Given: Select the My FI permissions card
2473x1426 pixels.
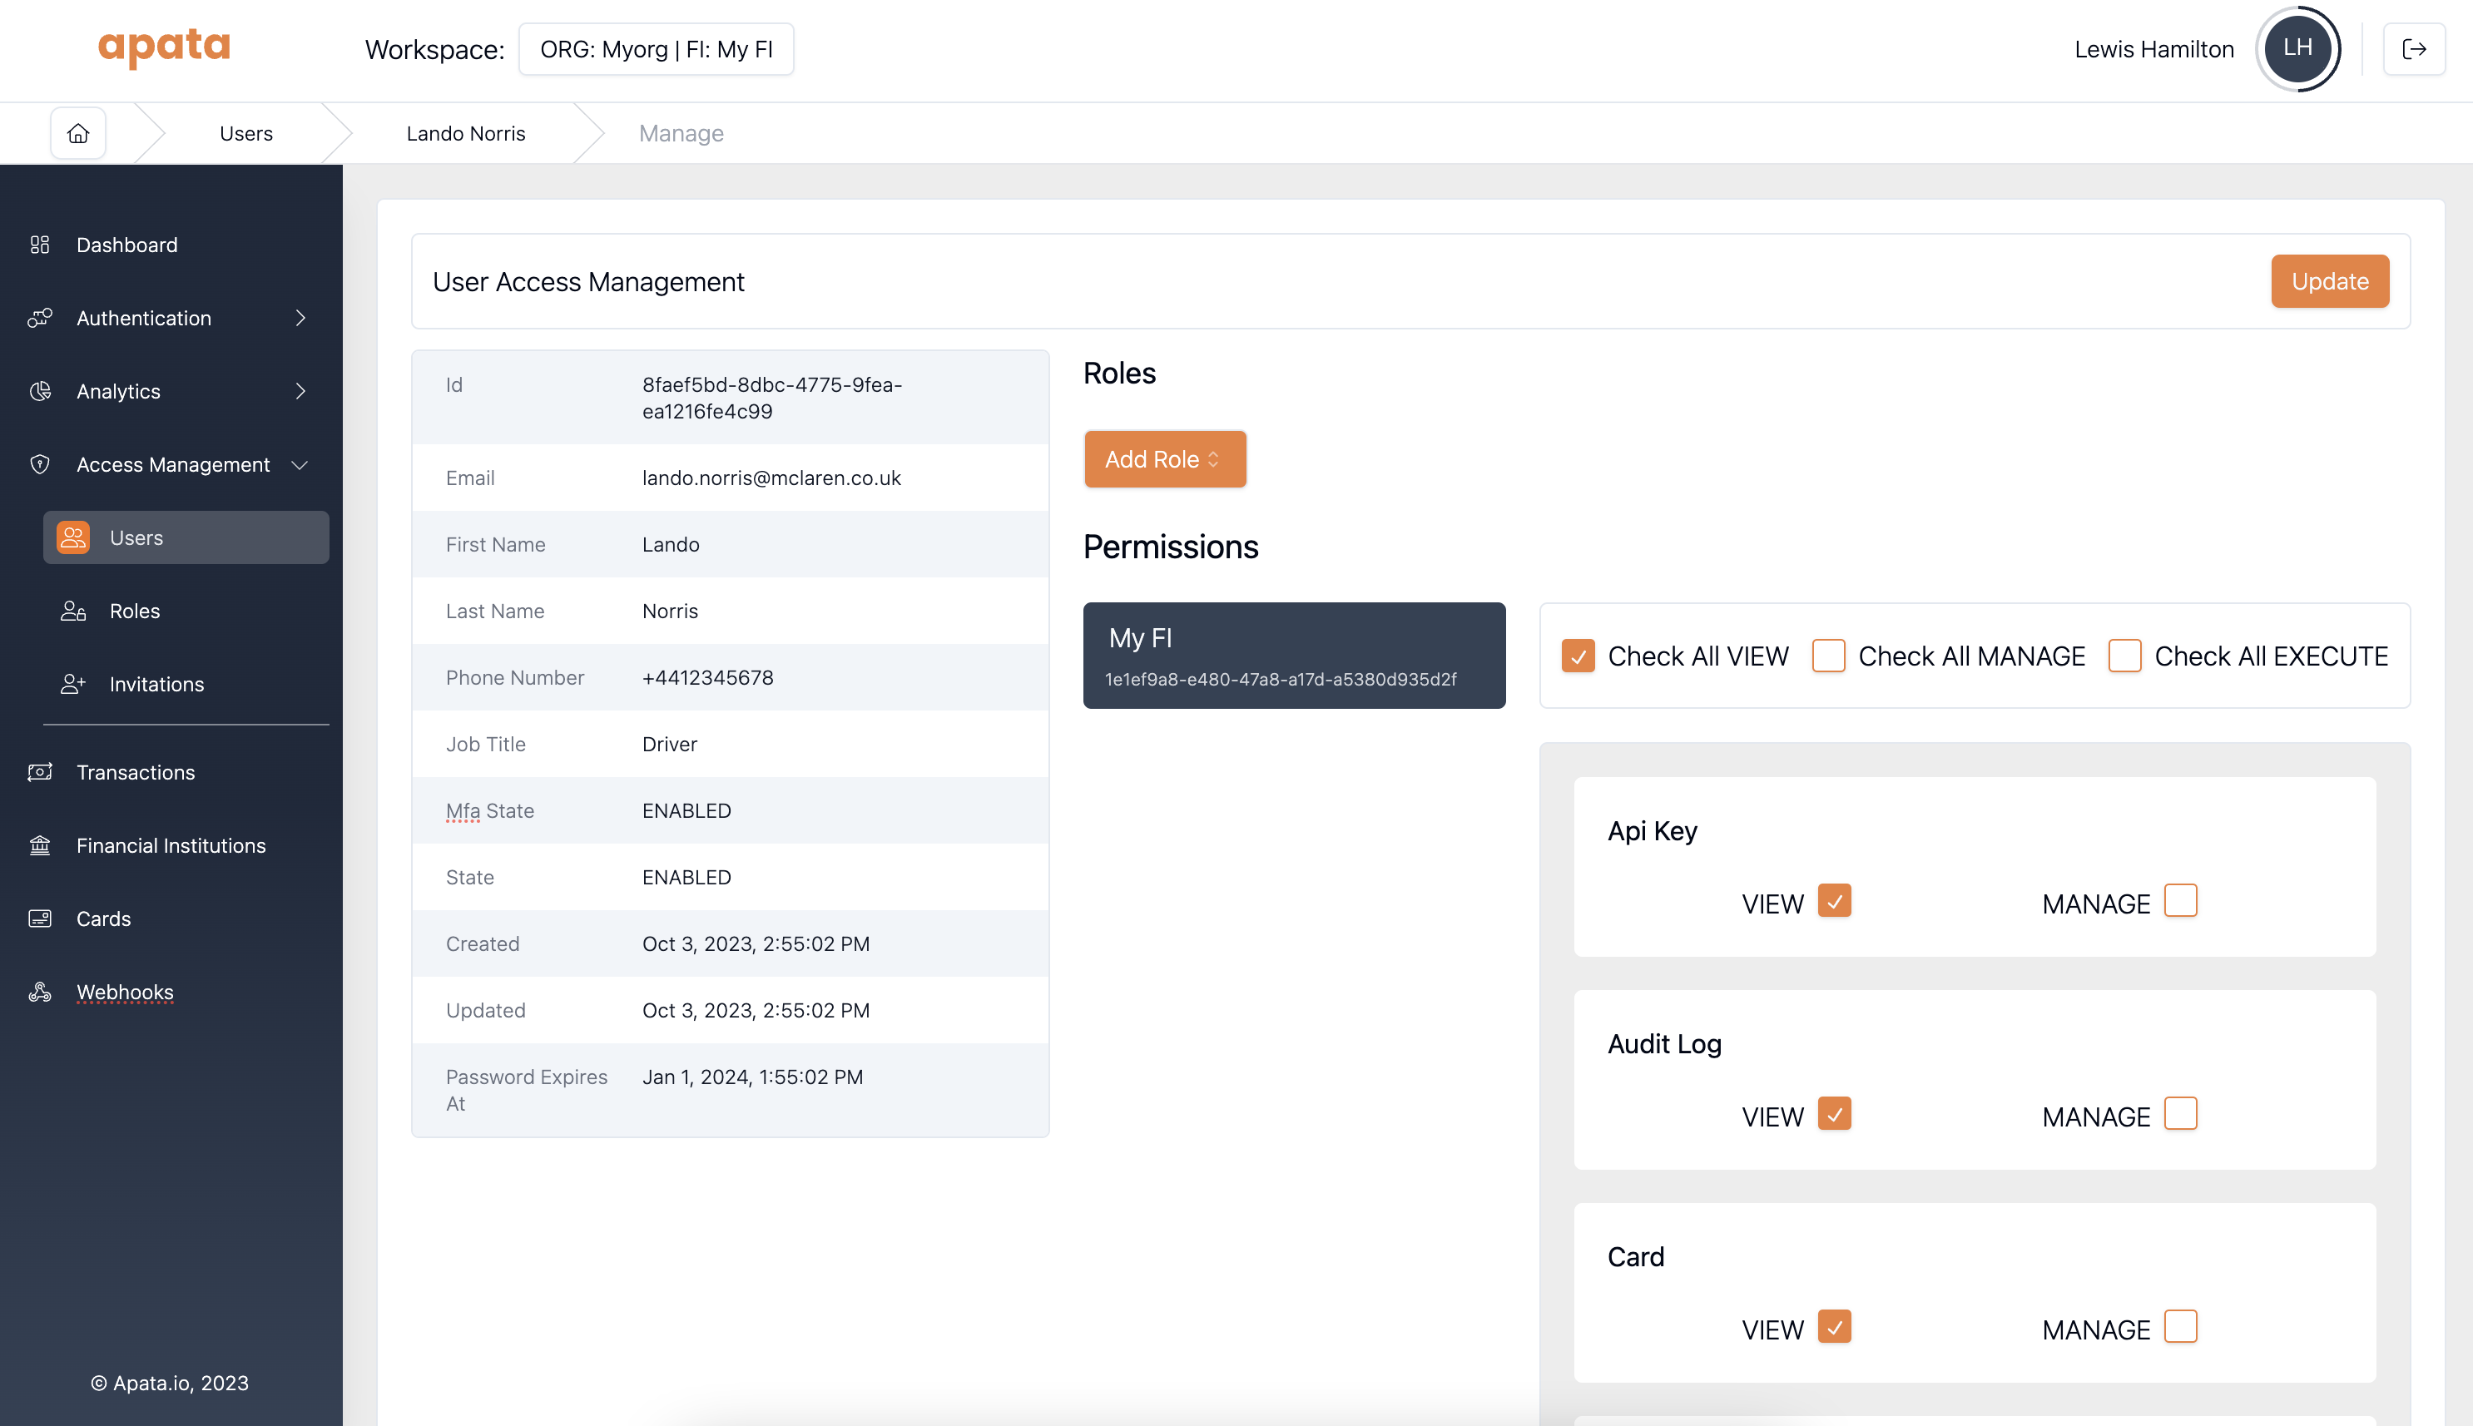Looking at the screenshot, I should pyautogui.click(x=1293, y=656).
